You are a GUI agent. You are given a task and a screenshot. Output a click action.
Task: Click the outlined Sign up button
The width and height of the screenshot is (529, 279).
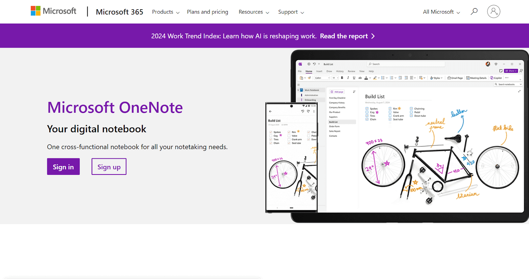click(x=109, y=167)
